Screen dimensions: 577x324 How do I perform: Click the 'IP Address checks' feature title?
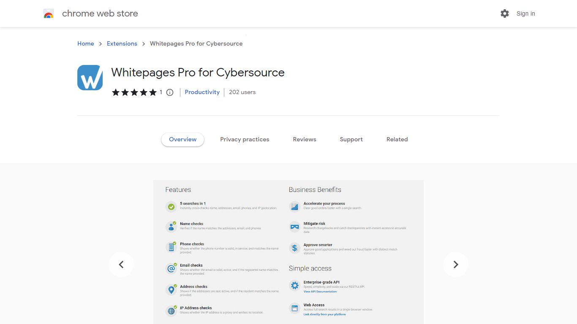(196, 308)
